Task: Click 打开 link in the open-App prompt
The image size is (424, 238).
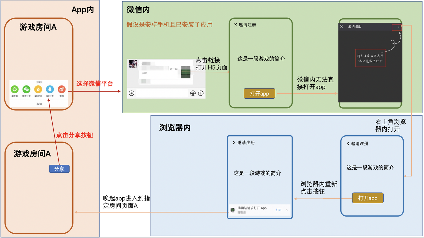Action: click(x=279, y=210)
